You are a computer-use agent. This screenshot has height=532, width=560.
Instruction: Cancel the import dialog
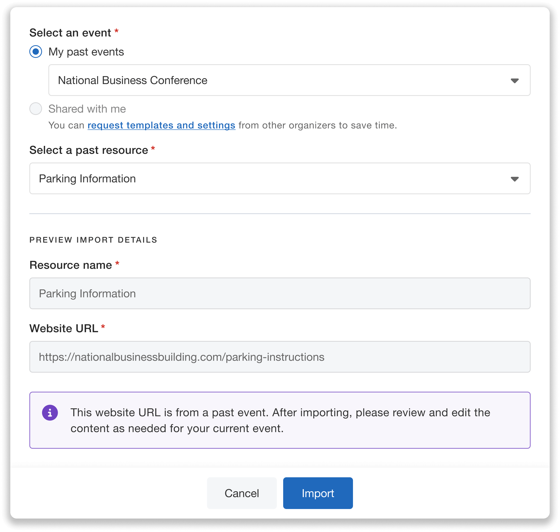pyautogui.click(x=241, y=493)
